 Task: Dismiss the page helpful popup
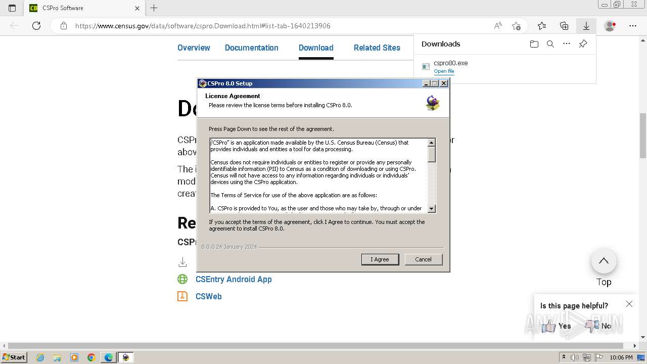point(629,304)
